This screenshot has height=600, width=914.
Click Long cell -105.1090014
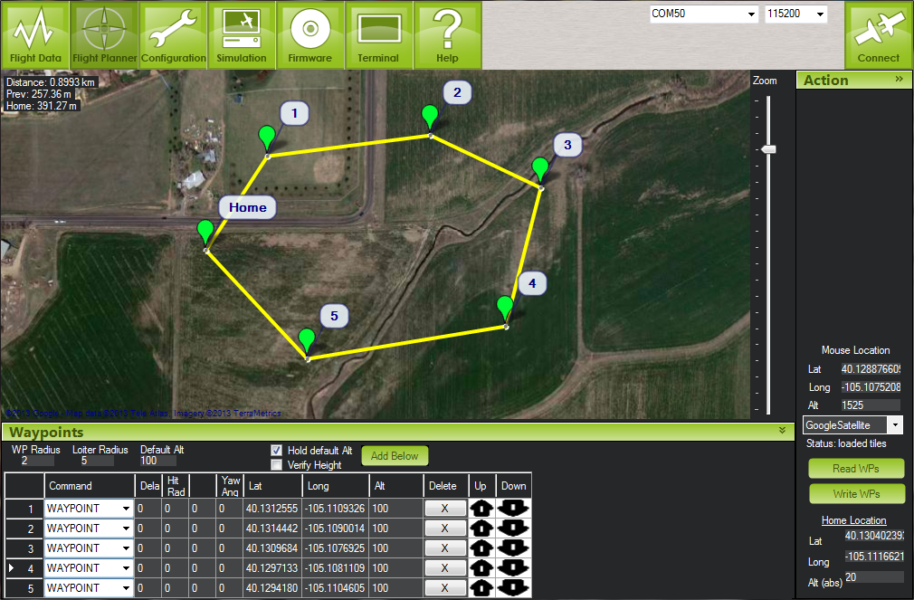tap(335, 529)
